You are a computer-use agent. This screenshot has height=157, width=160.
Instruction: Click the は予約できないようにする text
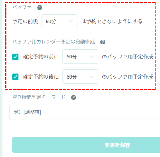pos(112,21)
